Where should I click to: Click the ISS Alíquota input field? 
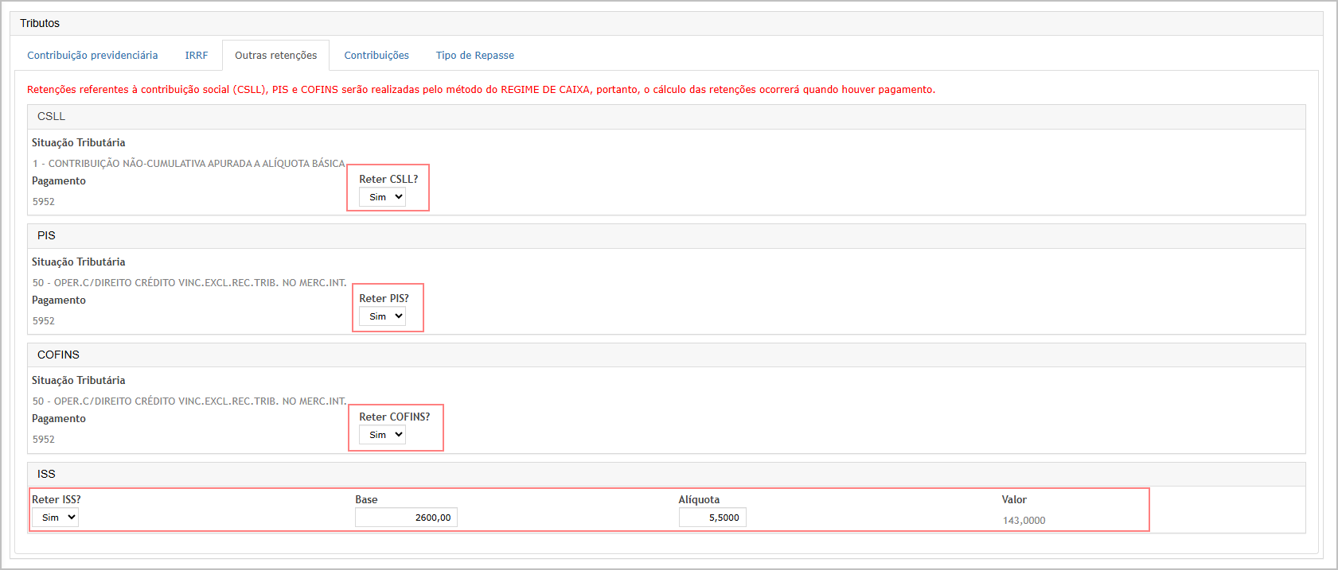pos(712,518)
